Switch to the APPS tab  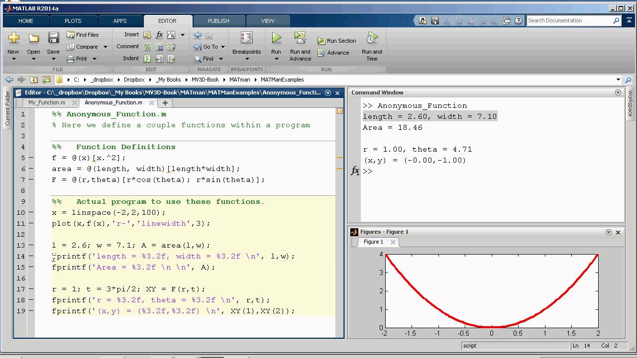point(120,21)
